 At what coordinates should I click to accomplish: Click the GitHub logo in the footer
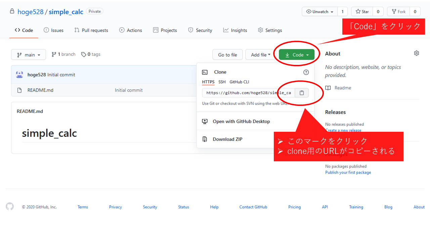pyautogui.click(x=10, y=207)
